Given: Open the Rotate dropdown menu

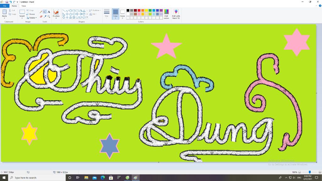Looking at the screenshot, I should [x=31, y=18].
